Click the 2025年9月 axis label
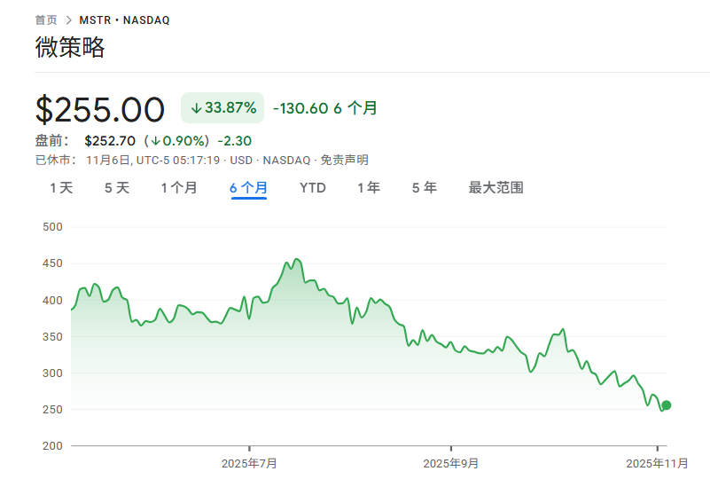This screenshot has width=710, height=479. click(451, 463)
